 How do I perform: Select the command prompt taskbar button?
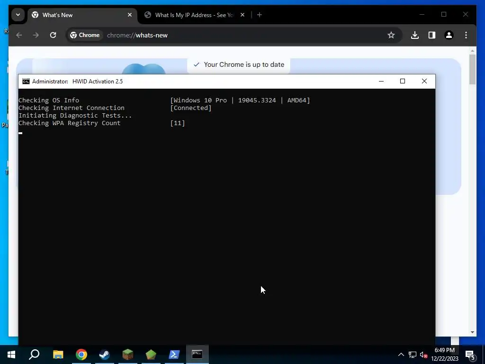pos(198,355)
